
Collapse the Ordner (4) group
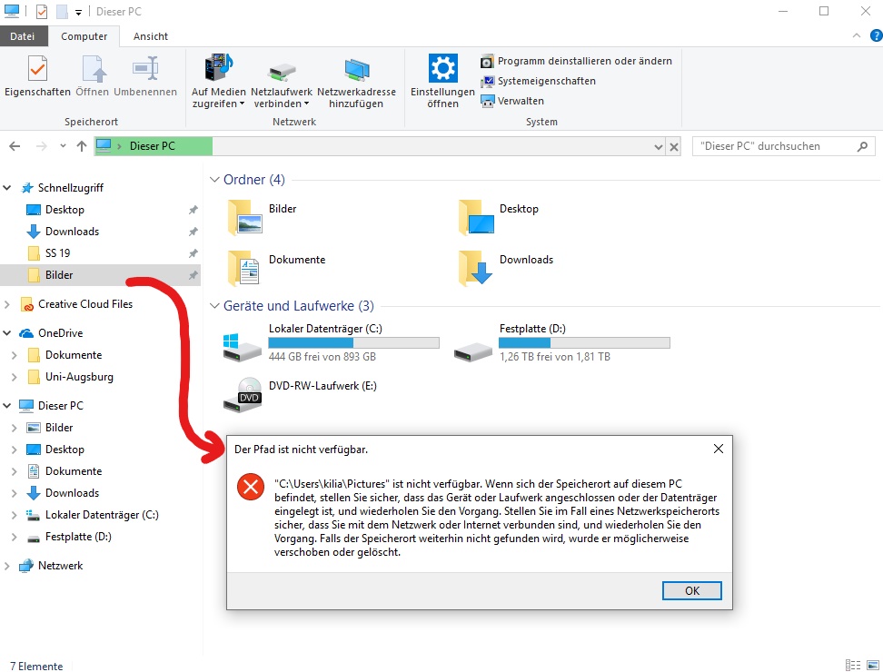coord(214,180)
